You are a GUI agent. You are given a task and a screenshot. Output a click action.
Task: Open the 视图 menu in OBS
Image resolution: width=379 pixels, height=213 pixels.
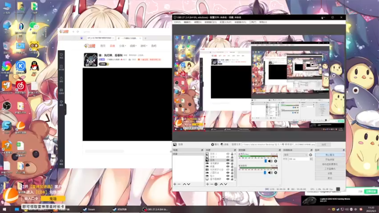pos(198,22)
